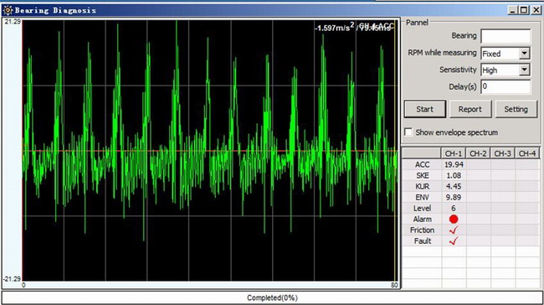Select the CH-2 column header

(x=478, y=153)
